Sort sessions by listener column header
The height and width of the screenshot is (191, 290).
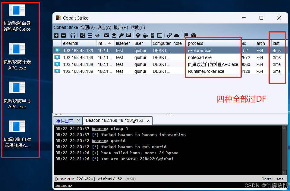click(124, 43)
